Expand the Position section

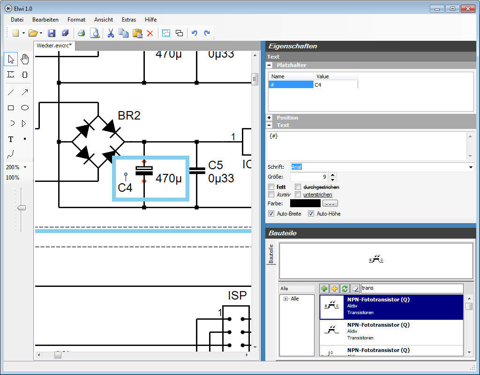tap(269, 118)
